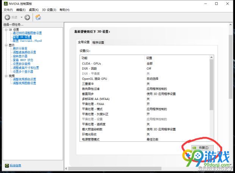The width and height of the screenshot is (235, 173).
Task: Click settings list scrollbar thumb
Action: [211, 85]
